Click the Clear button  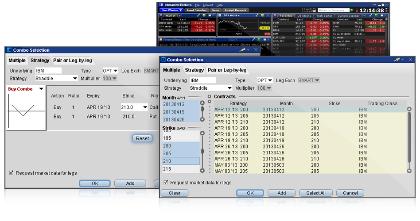pos(175,193)
